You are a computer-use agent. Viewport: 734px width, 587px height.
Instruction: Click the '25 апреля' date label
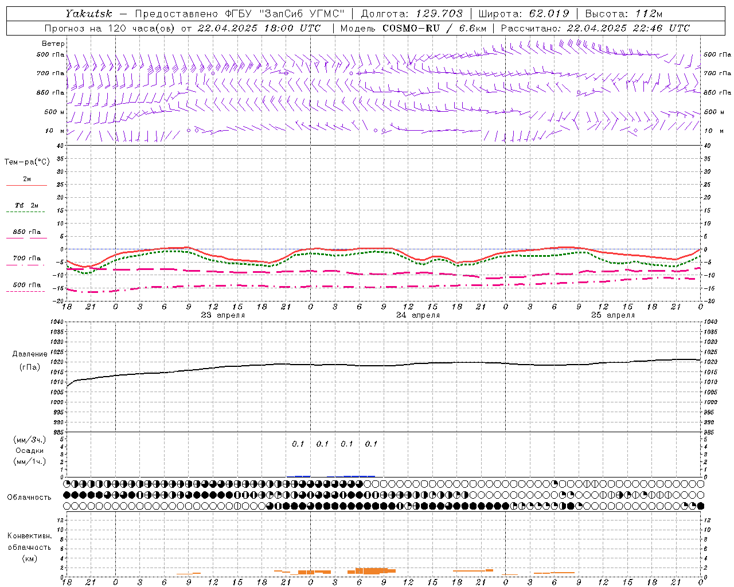(613, 315)
